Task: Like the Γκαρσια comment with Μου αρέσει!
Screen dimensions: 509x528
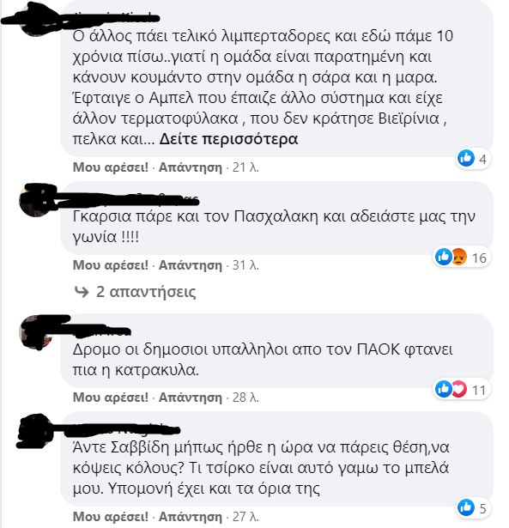Action: pyautogui.click(x=111, y=265)
